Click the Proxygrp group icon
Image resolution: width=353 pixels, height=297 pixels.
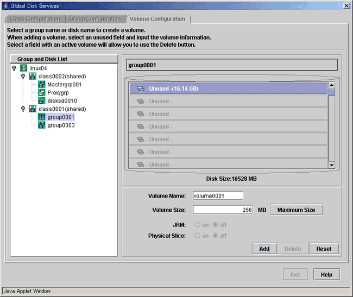pos(42,93)
